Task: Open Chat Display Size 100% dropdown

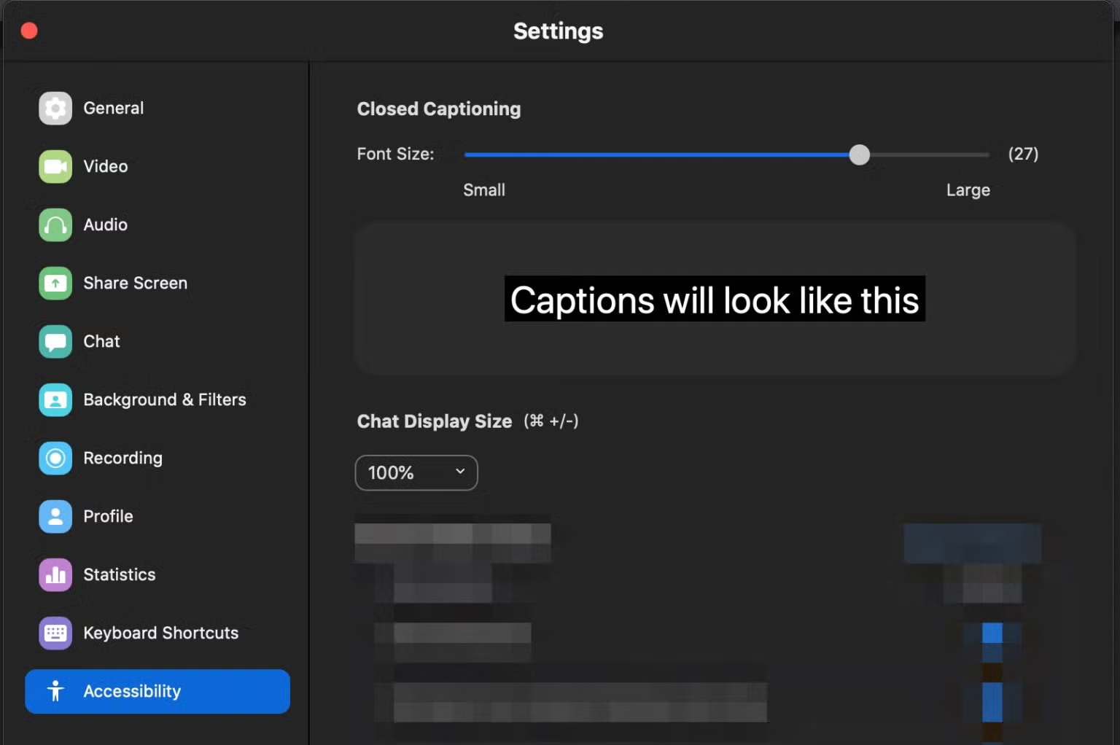Action: coord(416,472)
